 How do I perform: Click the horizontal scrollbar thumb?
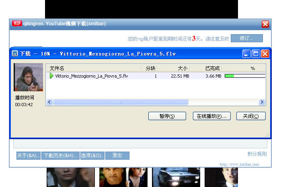(121, 102)
